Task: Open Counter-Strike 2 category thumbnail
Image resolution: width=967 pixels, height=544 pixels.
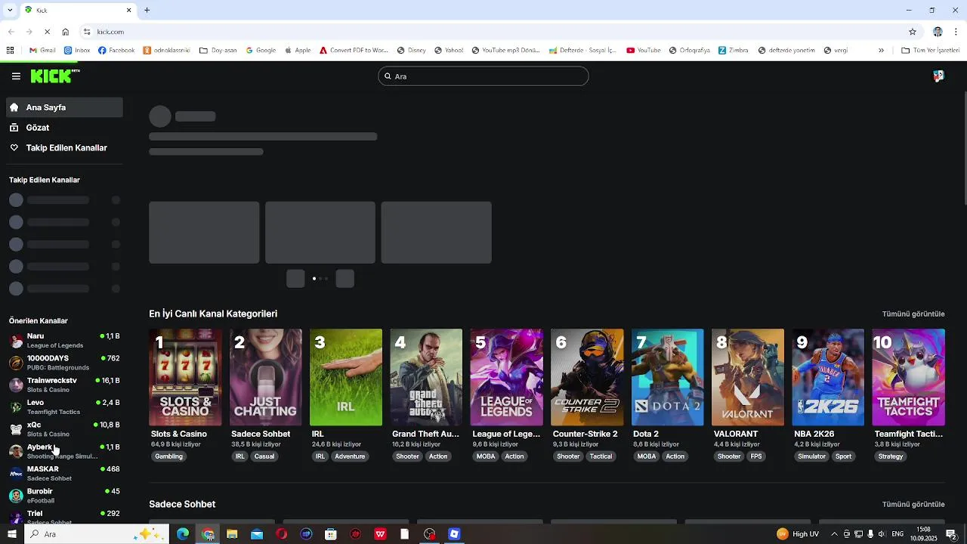Action: point(587,377)
